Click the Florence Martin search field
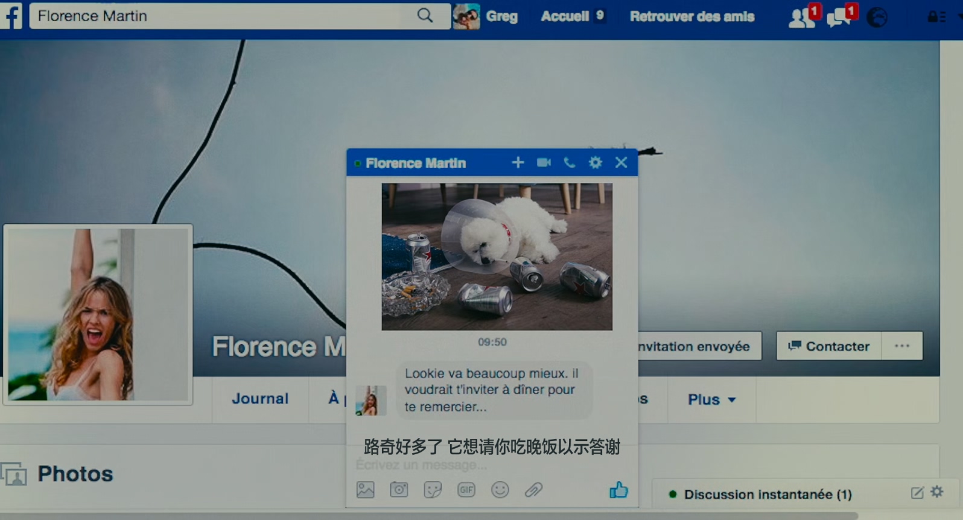 pyautogui.click(x=240, y=16)
